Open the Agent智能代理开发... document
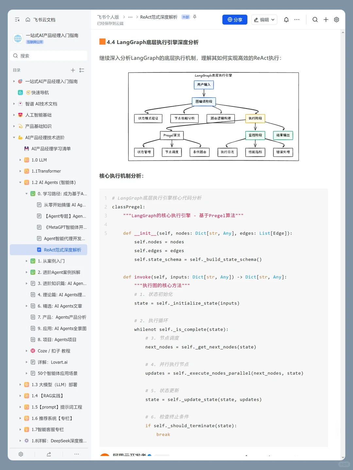 pos(48,239)
